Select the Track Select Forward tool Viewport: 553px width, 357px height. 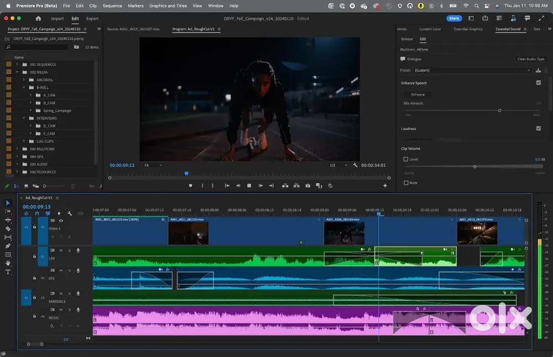(7, 211)
